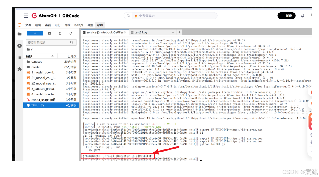Click the 新建 button

click(x=286, y=16)
